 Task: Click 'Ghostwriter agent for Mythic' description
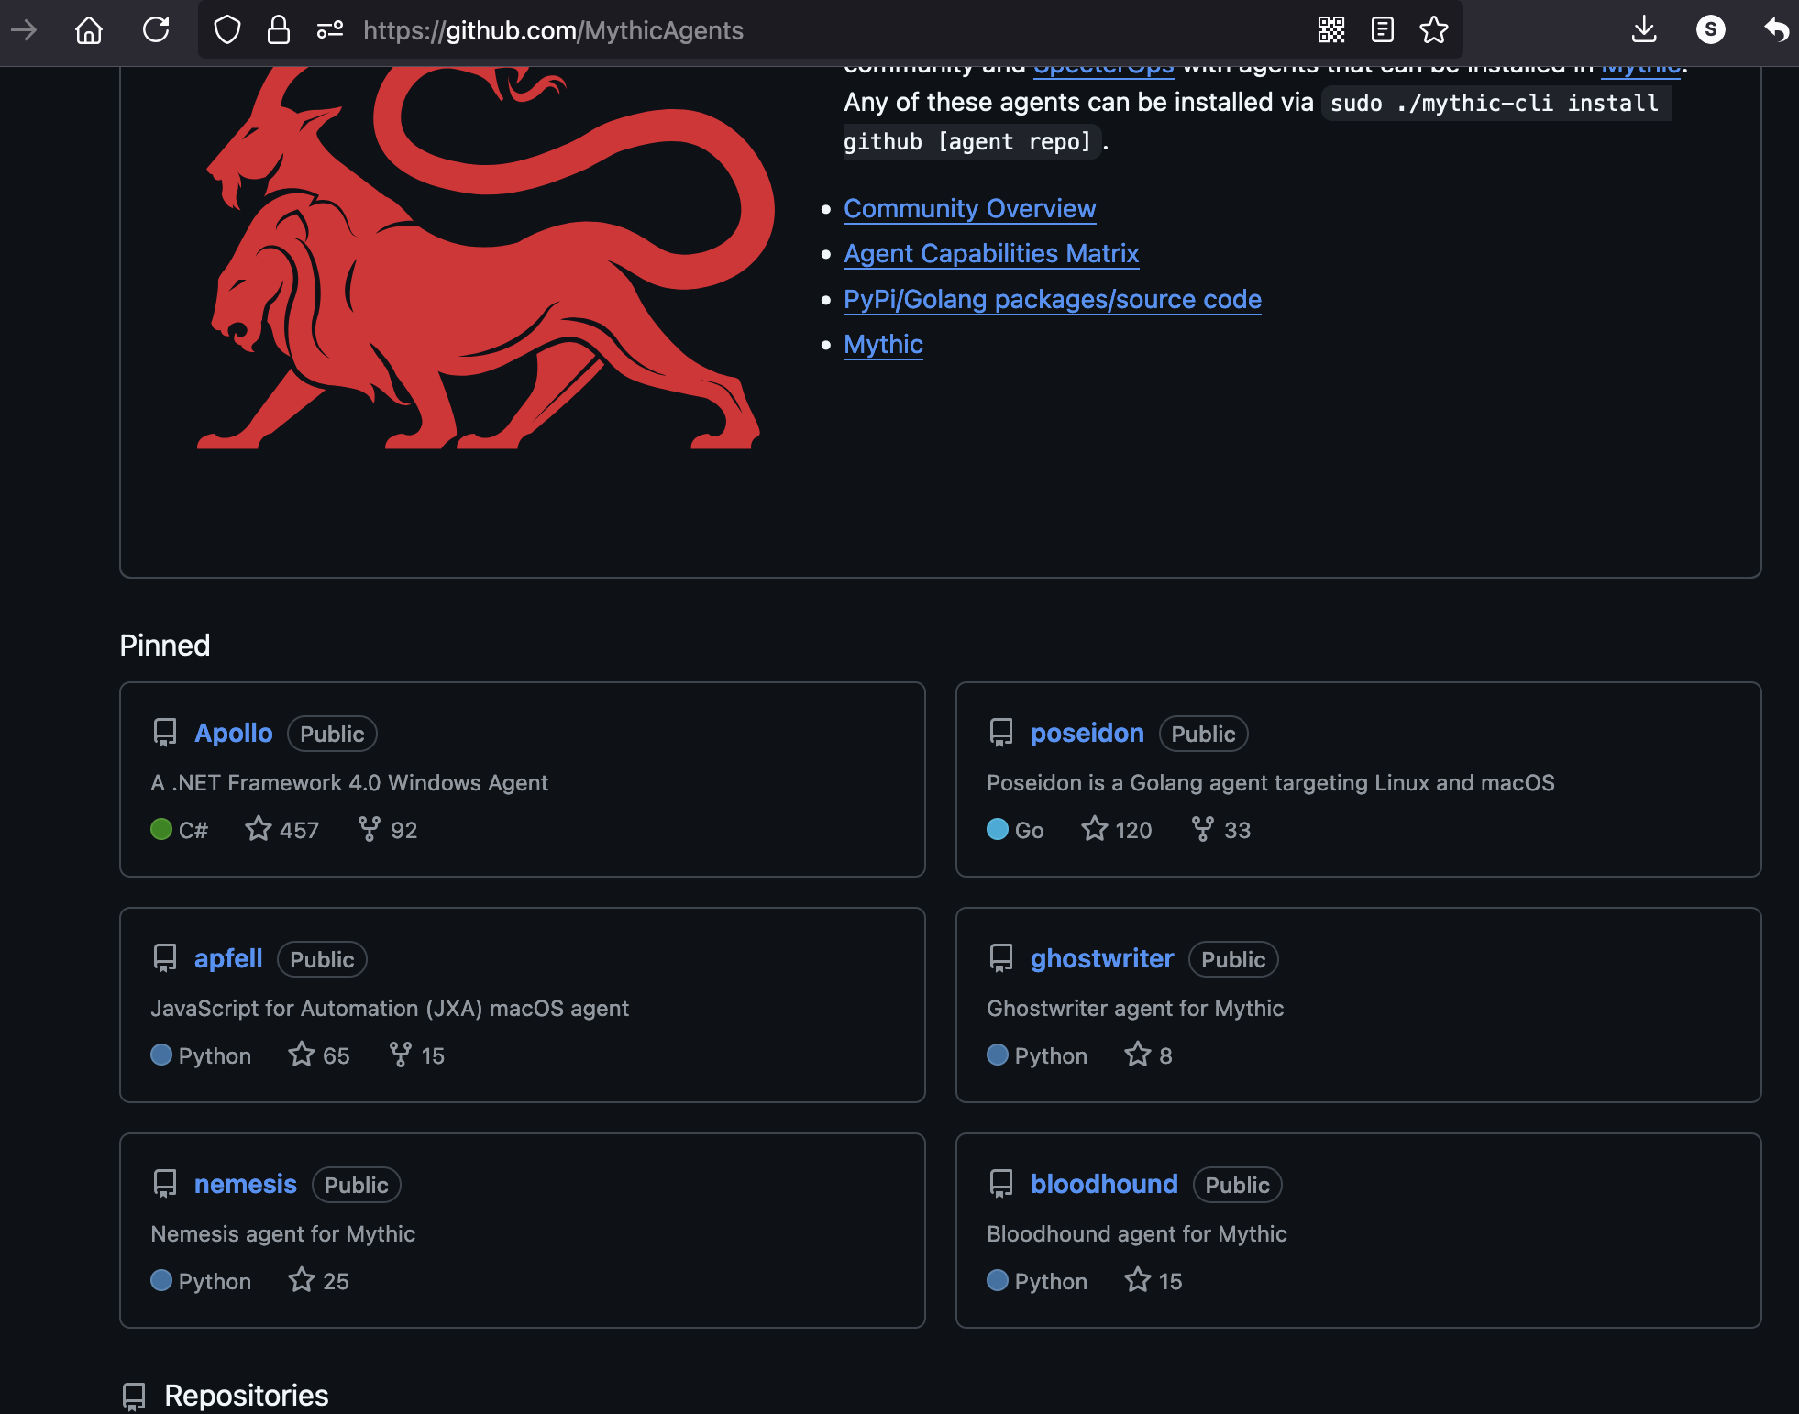[x=1135, y=1009]
